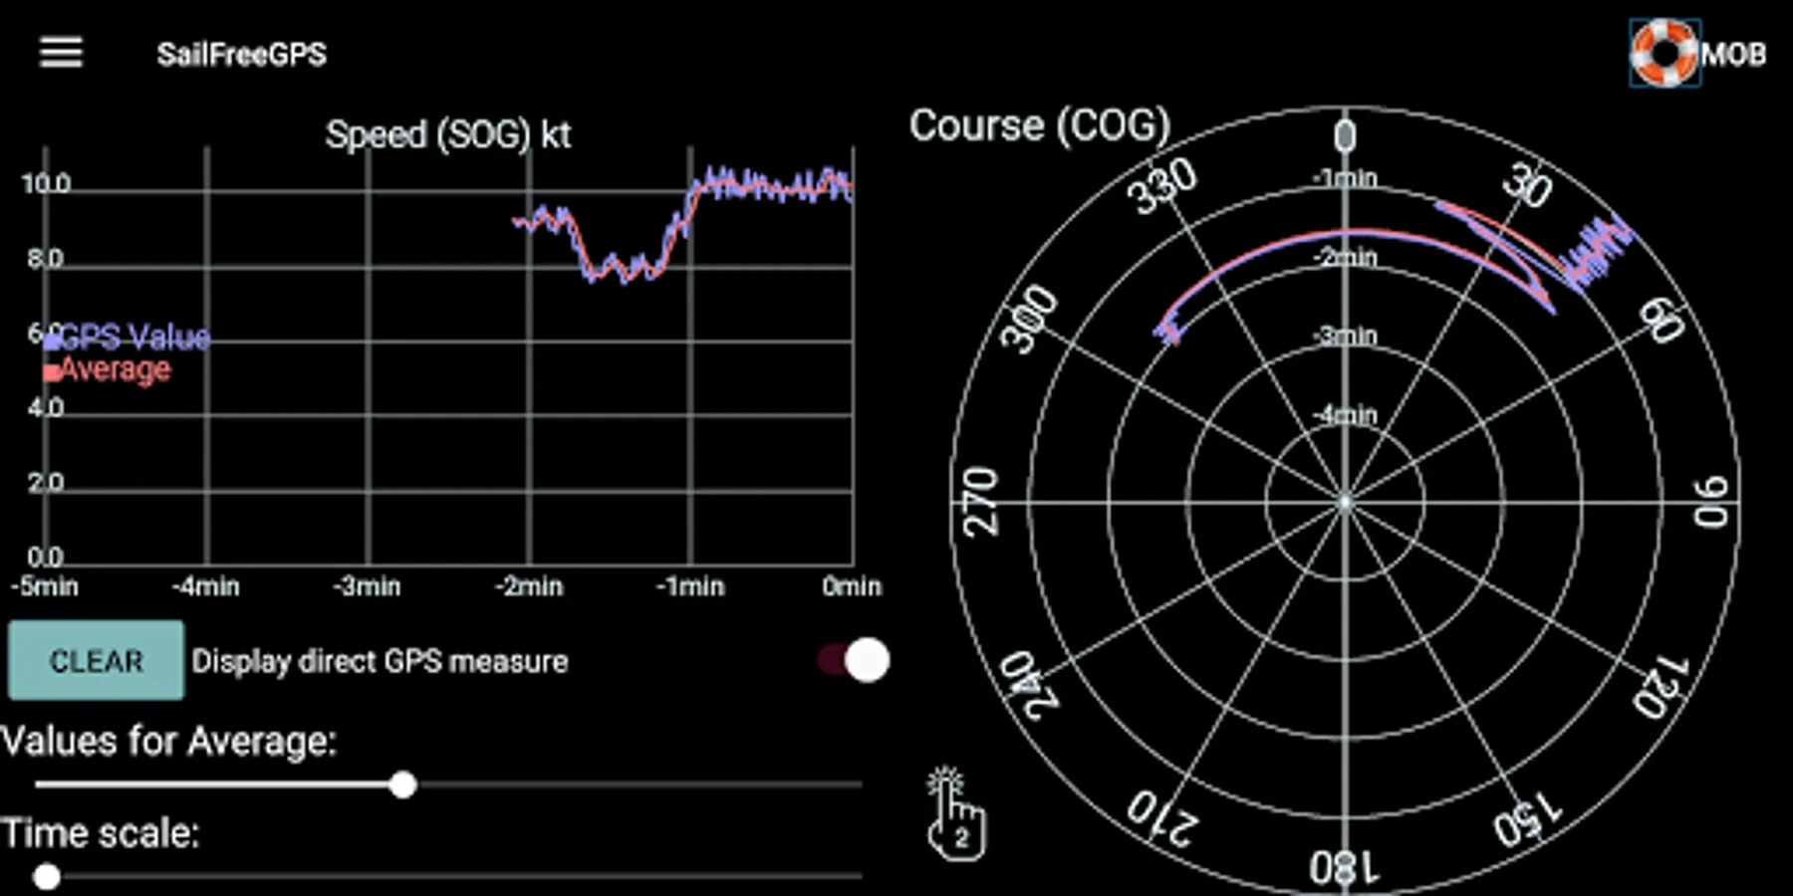Click the 10.0 speed axis value
This screenshot has width=1793, height=896.
(47, 184)
